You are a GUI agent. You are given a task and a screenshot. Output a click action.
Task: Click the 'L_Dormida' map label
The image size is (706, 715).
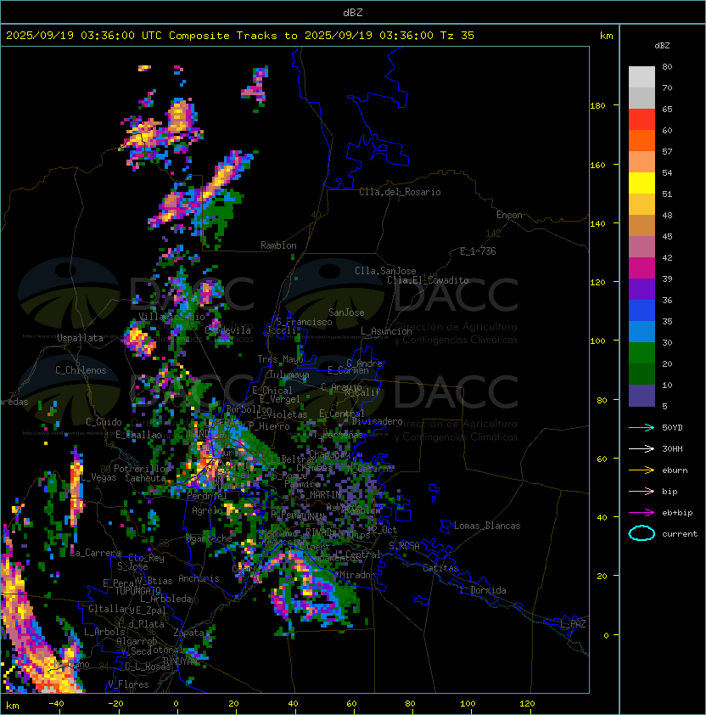pyautogui.click(x=483, y=590)
